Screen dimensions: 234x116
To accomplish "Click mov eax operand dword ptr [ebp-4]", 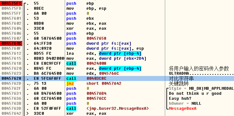I will click(120, 68).
